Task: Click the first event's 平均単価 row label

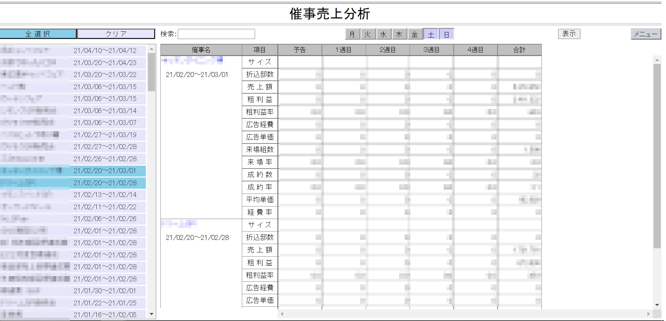Action: (x=260, y=200)
